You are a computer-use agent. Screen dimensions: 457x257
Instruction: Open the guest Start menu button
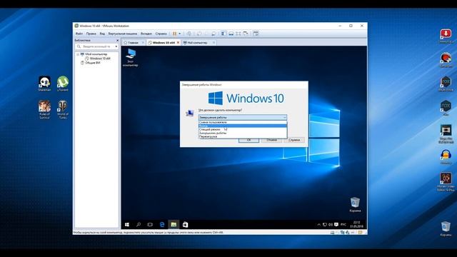127,225
